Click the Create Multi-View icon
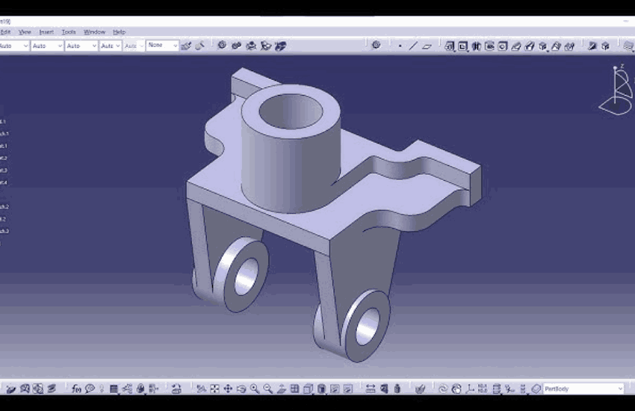The width and height of the screenshot is (635, 411). [294, 389]
